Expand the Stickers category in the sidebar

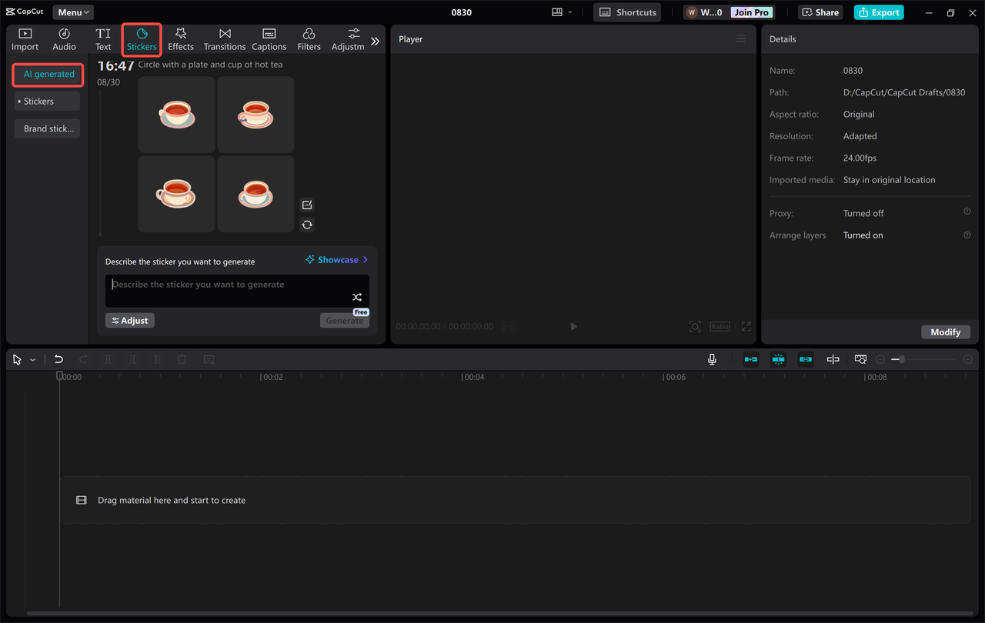click(47, 101)
